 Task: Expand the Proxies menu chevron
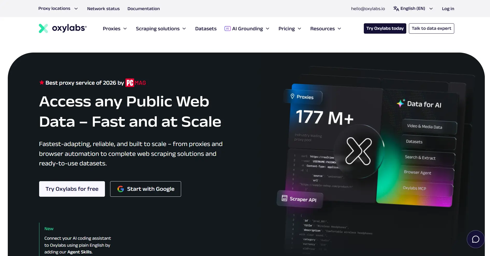125,28
